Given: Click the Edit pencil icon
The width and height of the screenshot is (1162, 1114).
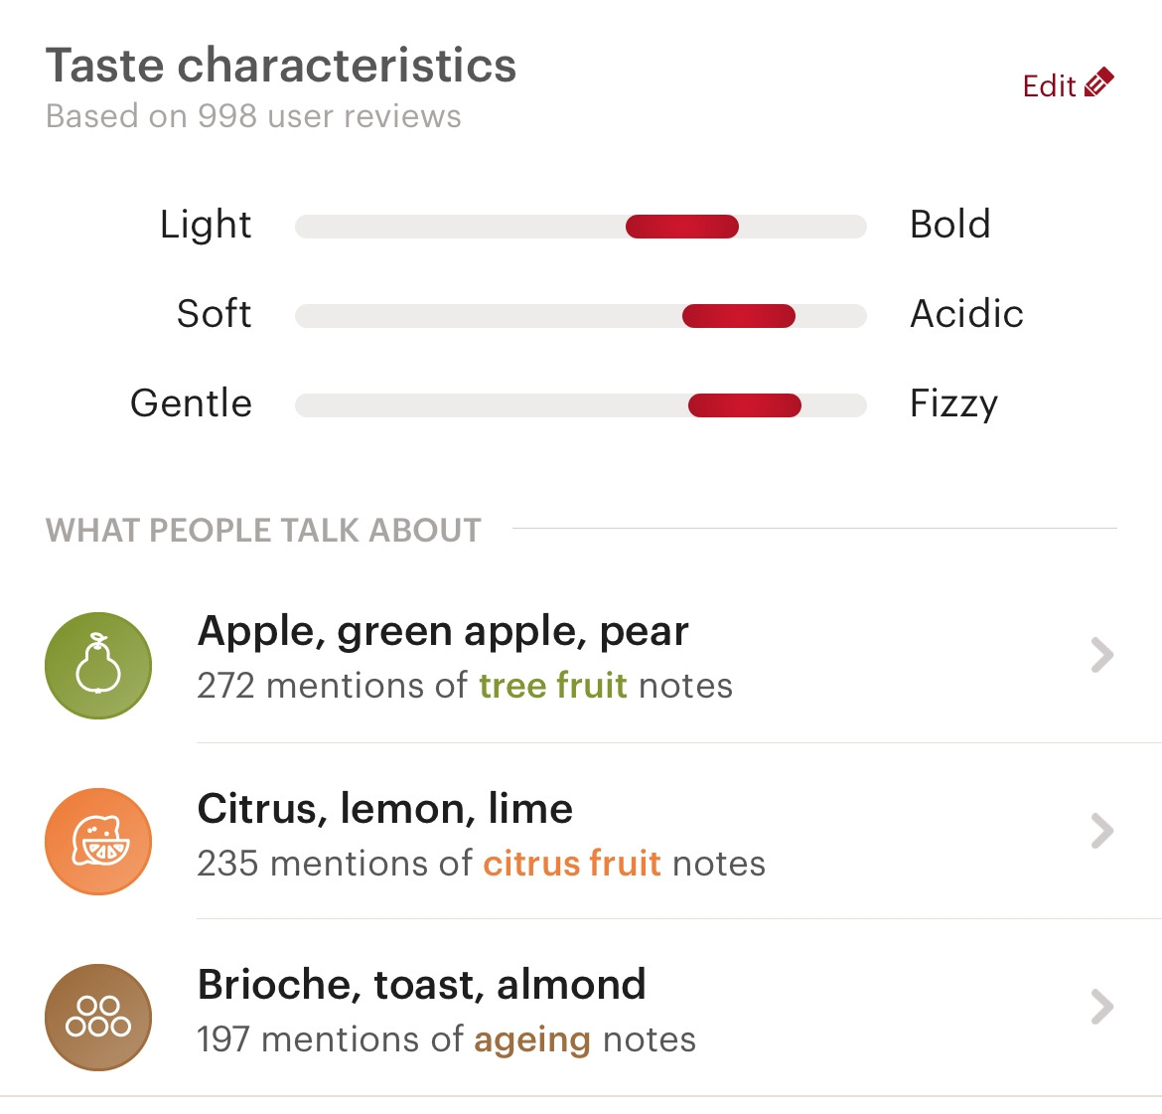Looking at the screenshot, I should point(1099,82).
